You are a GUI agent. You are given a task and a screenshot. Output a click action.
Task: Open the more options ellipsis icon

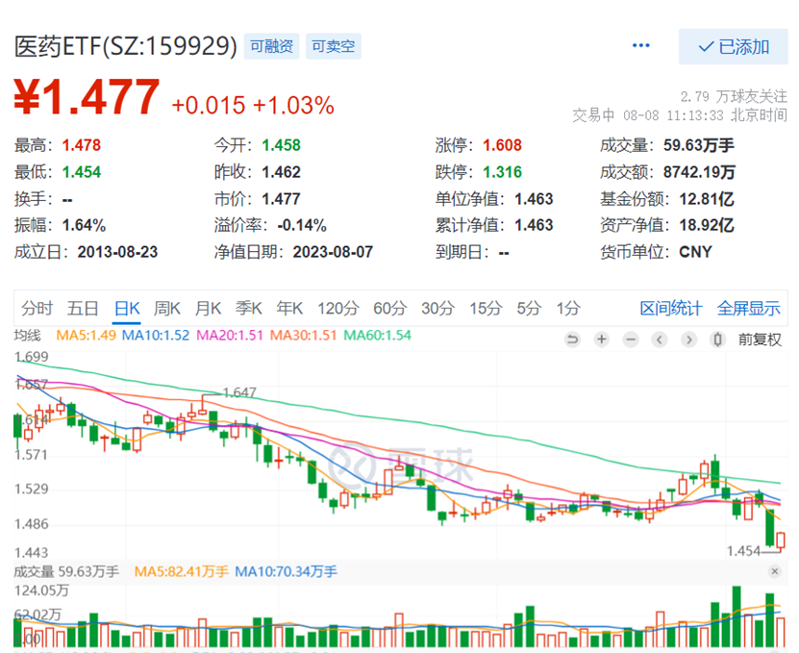(640, 46)
